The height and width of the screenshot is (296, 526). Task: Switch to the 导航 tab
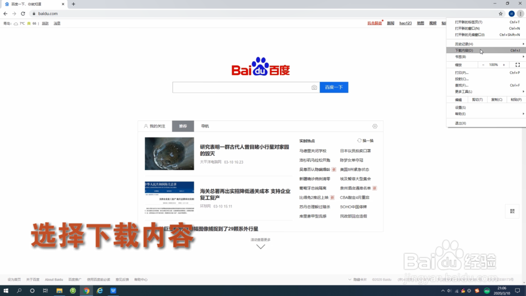click(x=205, y=126)
